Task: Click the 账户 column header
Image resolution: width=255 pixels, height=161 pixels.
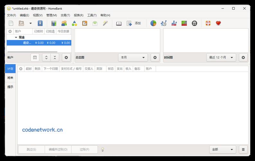Action: (23, 31)
